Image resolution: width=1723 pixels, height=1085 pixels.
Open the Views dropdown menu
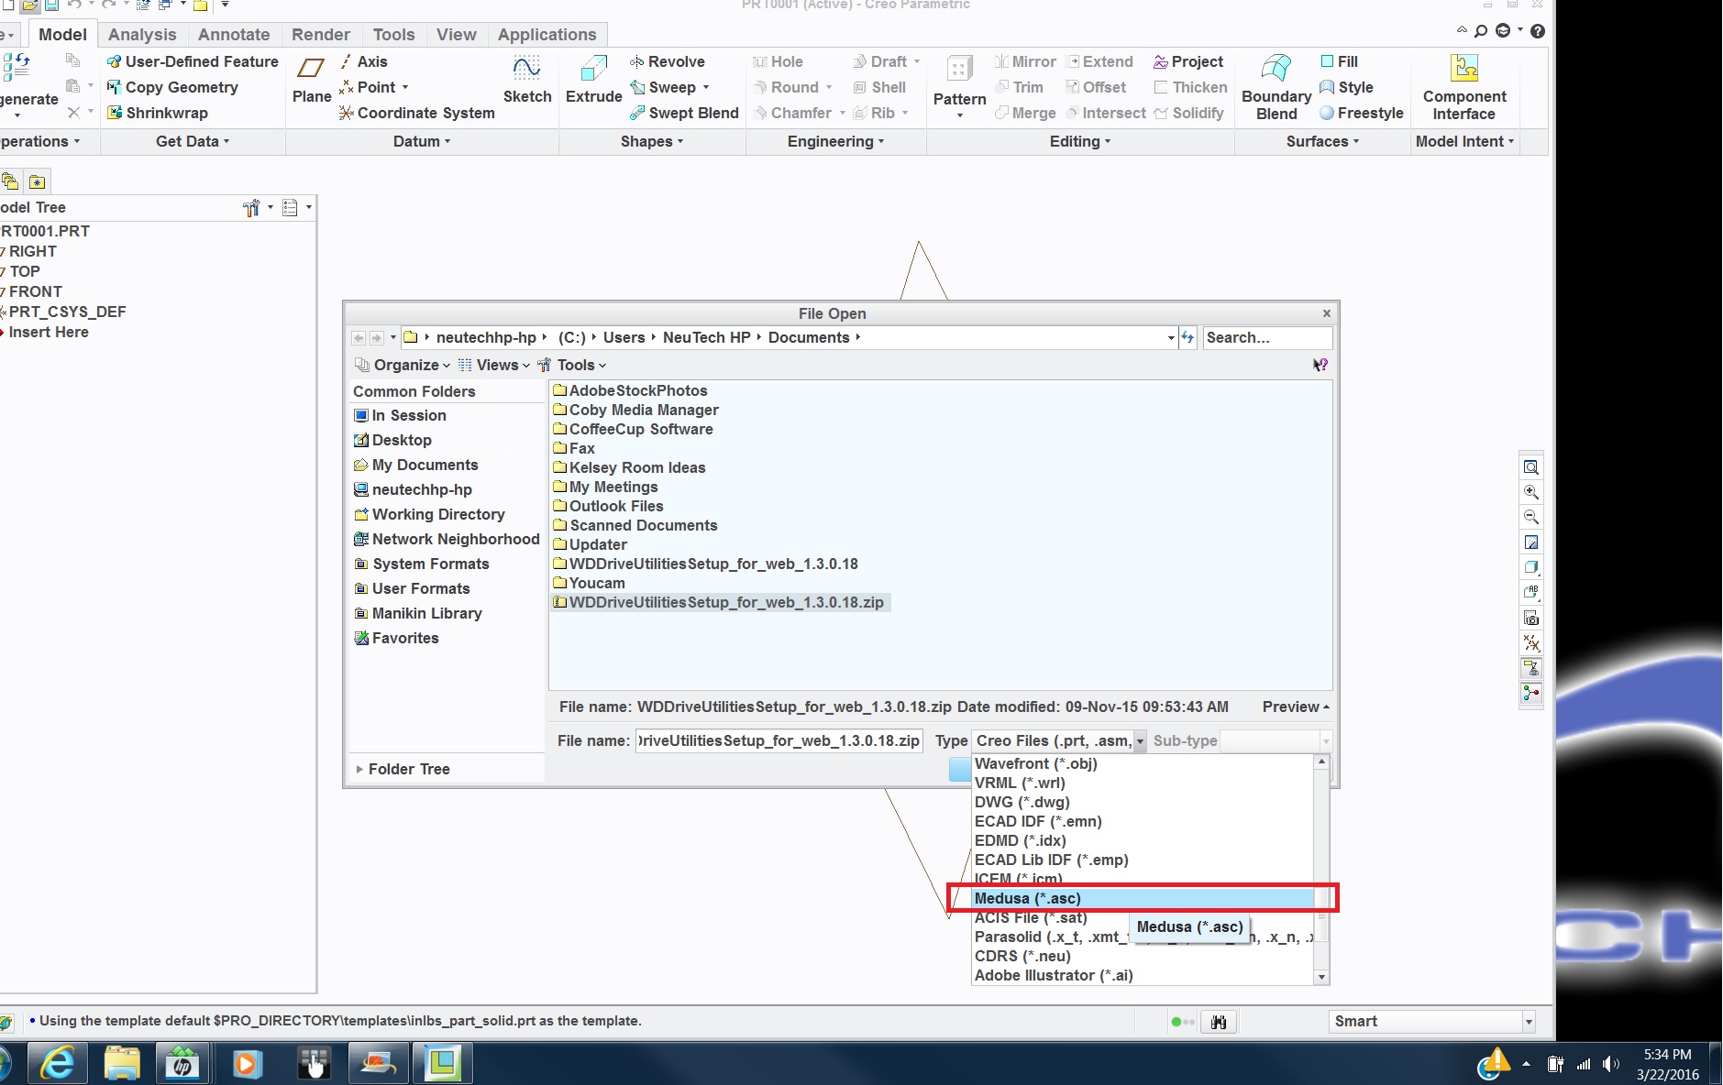coord(494,365)
